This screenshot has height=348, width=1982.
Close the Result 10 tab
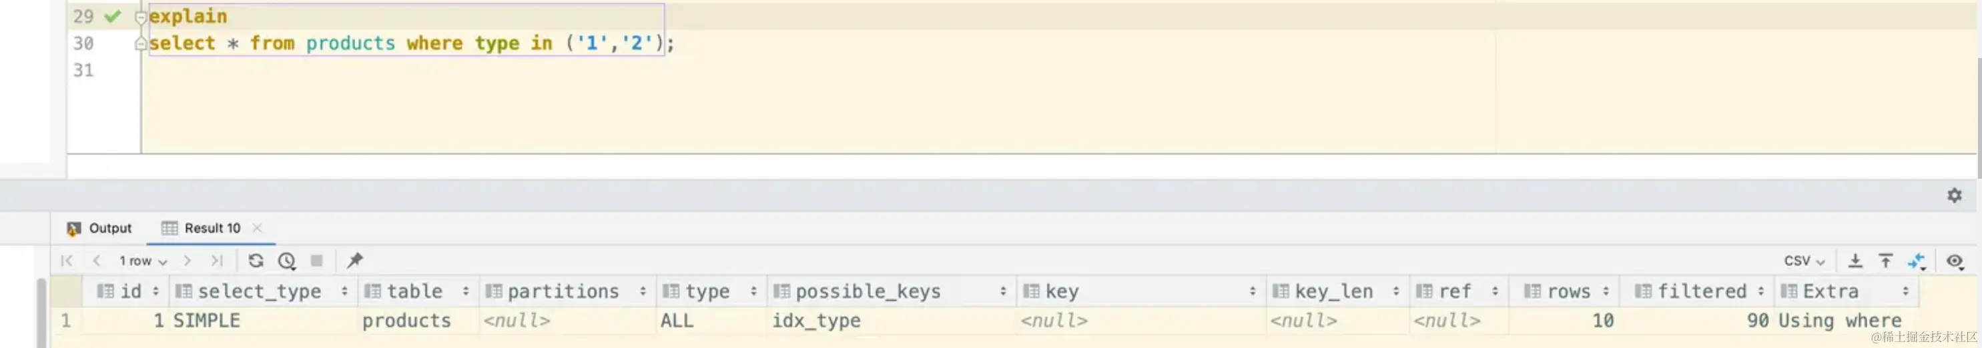coord(257,228)
